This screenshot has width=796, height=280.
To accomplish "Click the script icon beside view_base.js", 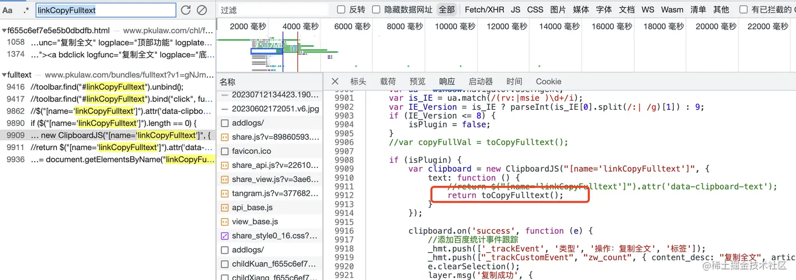I will tap(225, 222).
